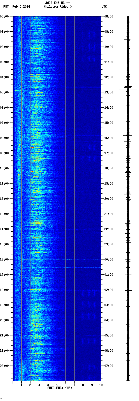Select the UTC axis label 06:00
Image resolution: width=139 pixels, height=401 pixels.
pos(109,351)
